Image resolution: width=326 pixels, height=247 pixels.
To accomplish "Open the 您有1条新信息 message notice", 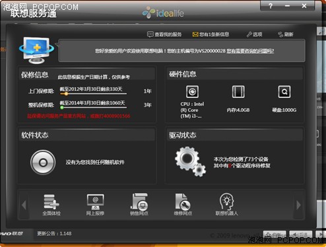I will 211,34.
